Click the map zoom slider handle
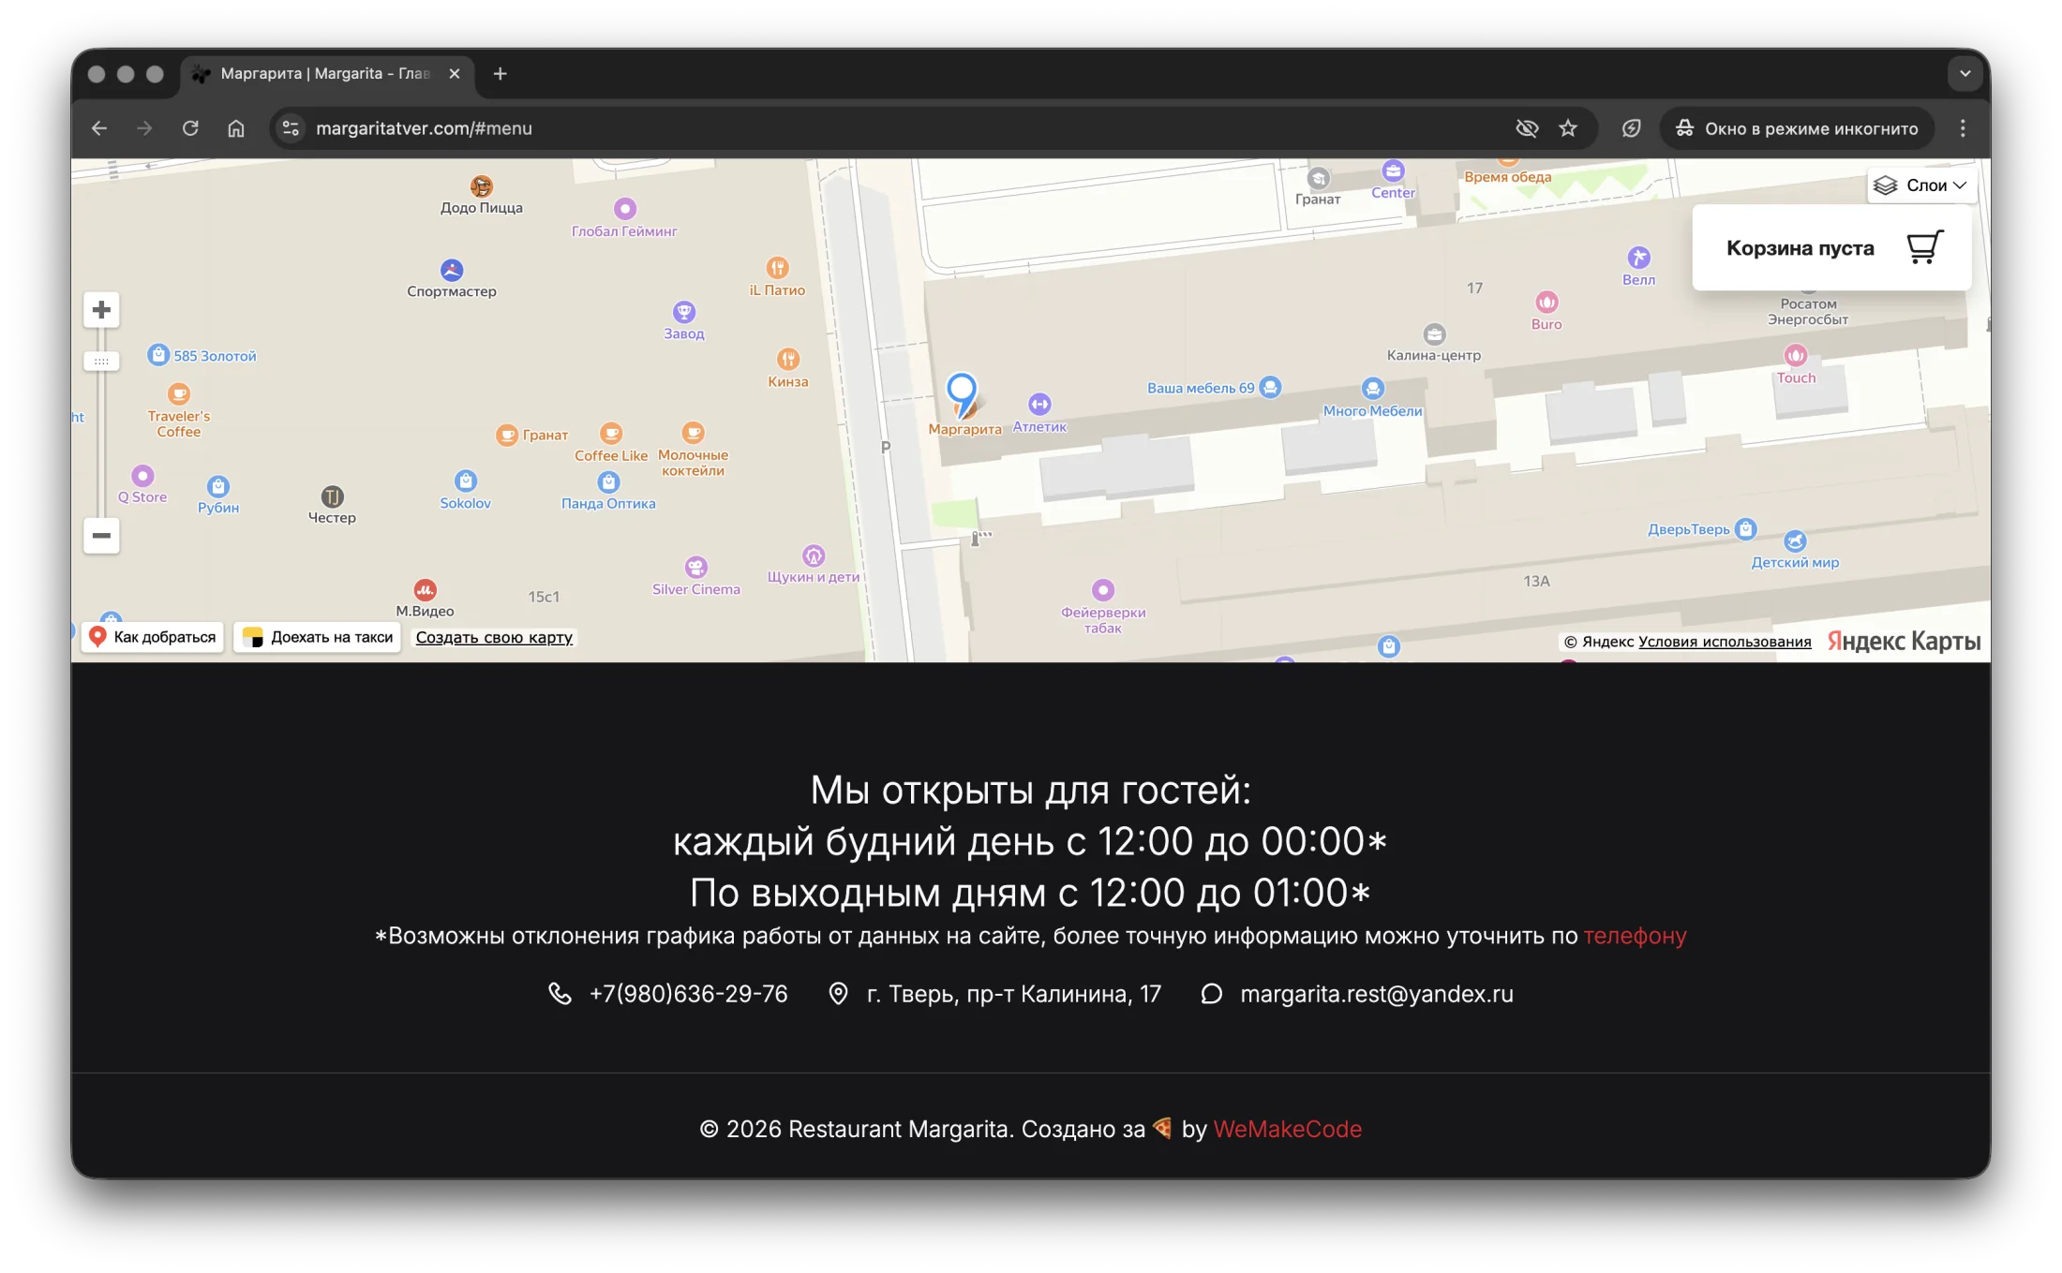The width and height of the screenshot is (2062, 1273). pyautogui.click(x=101, y=361)
